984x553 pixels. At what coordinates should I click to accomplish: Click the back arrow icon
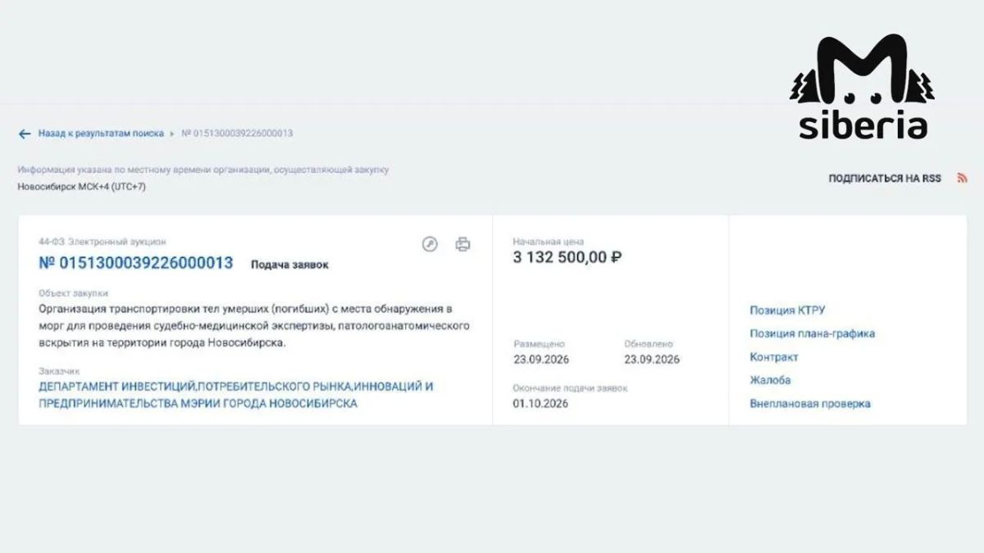tap(25, 134)
